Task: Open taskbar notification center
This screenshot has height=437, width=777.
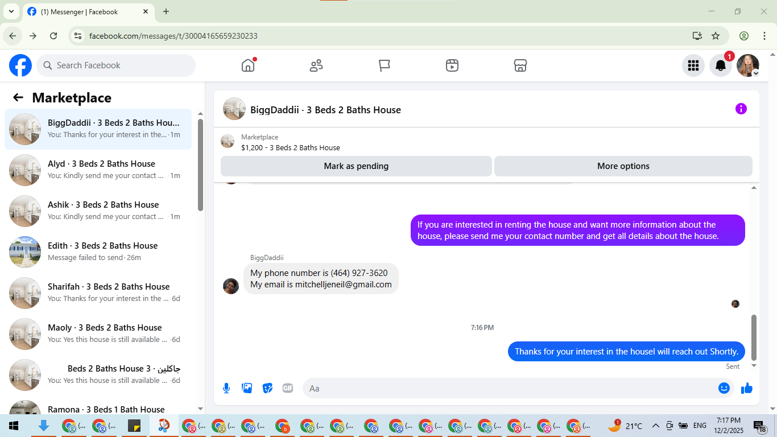Action: [x=760, y=426]
